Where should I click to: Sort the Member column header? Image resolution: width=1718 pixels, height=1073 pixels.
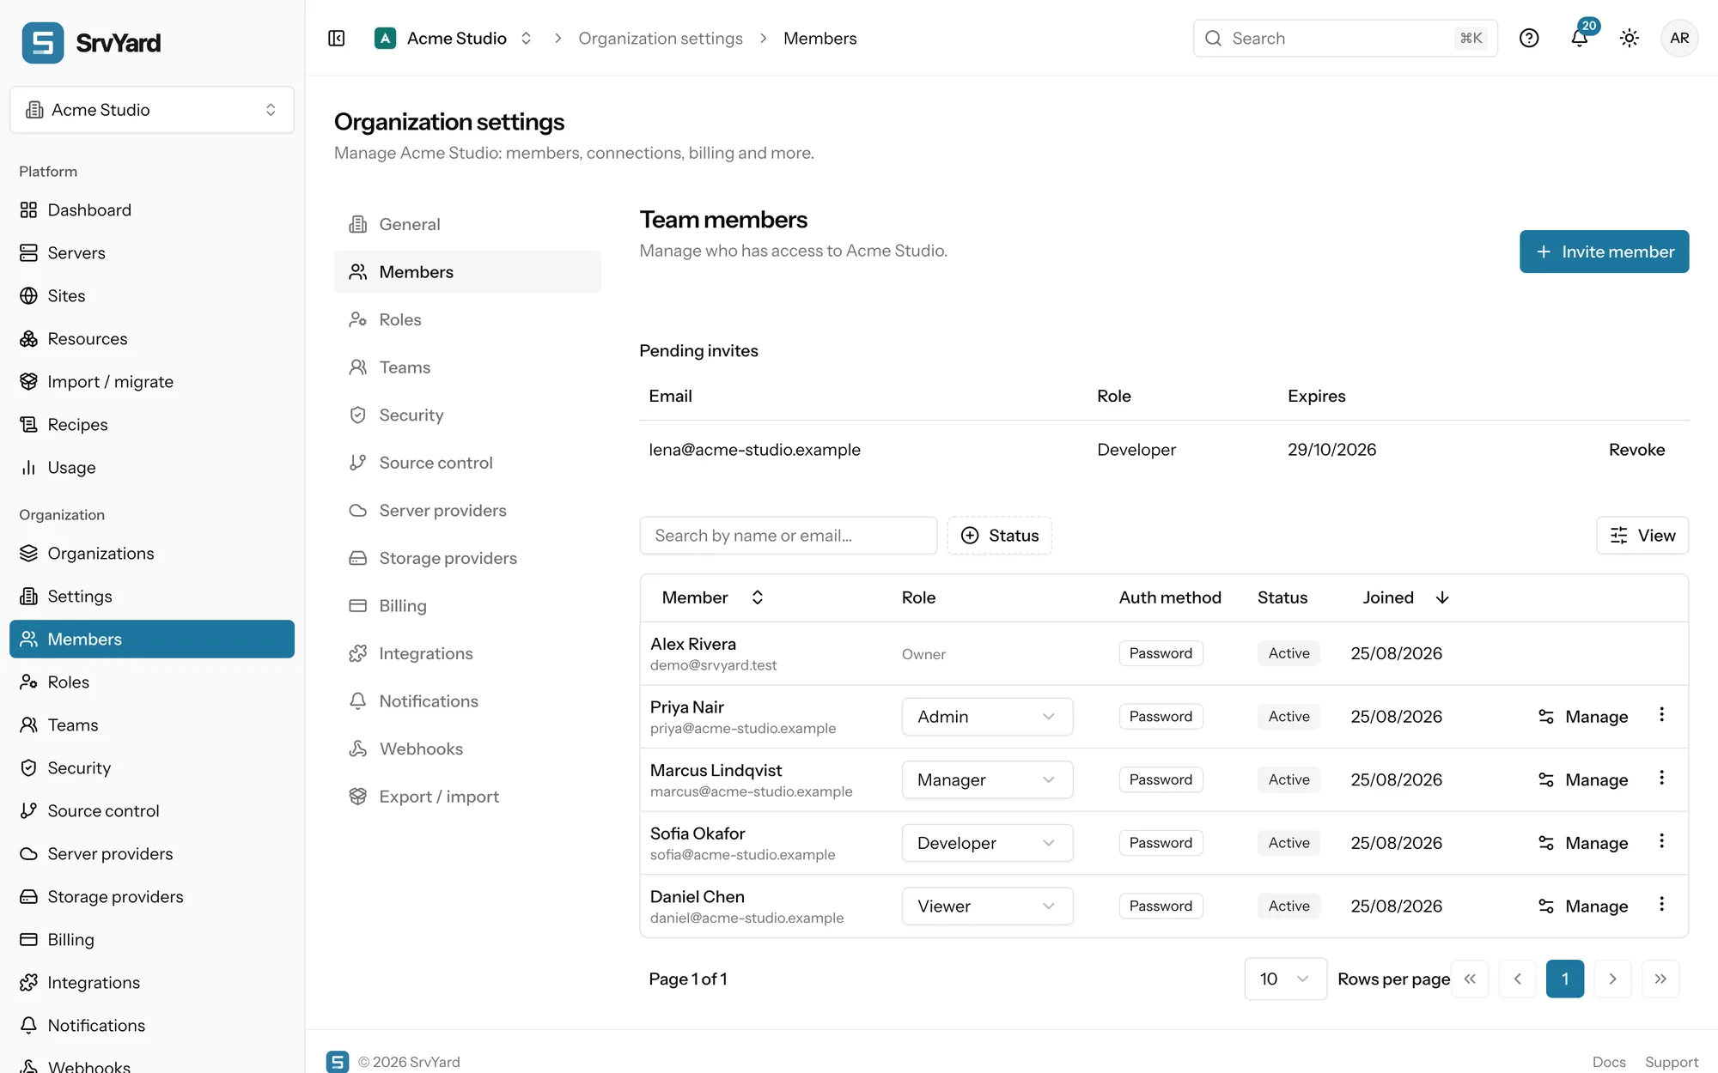pyautogui.click(x=712, y=598)
